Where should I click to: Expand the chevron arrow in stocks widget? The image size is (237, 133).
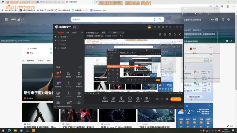[186, 67]
